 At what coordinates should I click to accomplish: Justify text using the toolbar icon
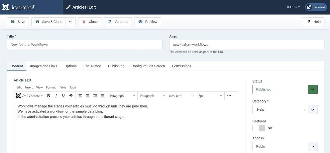pos(102,96)
